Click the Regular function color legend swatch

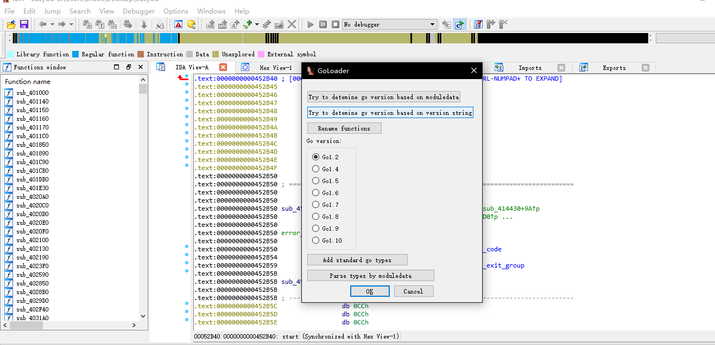click(x=75, y=54)
